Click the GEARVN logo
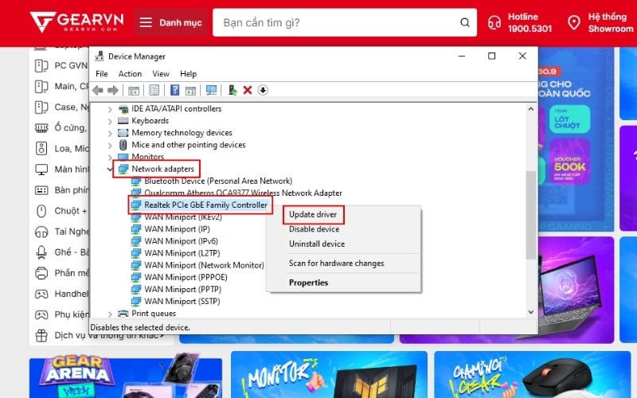637x398 pixels. pos(76,23)
